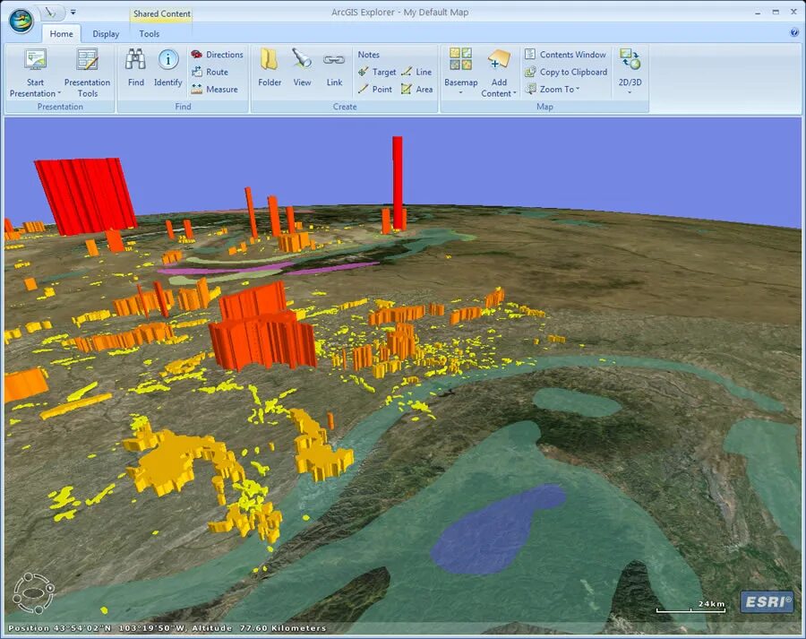Expand the Add Content dropdown arrow
The height and width of the screenshot is (639, 806).
[x=515, y=93]
